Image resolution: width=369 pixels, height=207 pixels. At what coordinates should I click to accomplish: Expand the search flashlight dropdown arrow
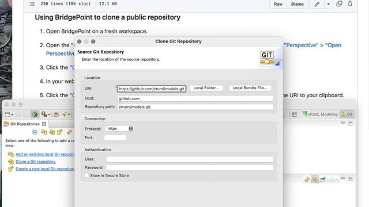69,114
